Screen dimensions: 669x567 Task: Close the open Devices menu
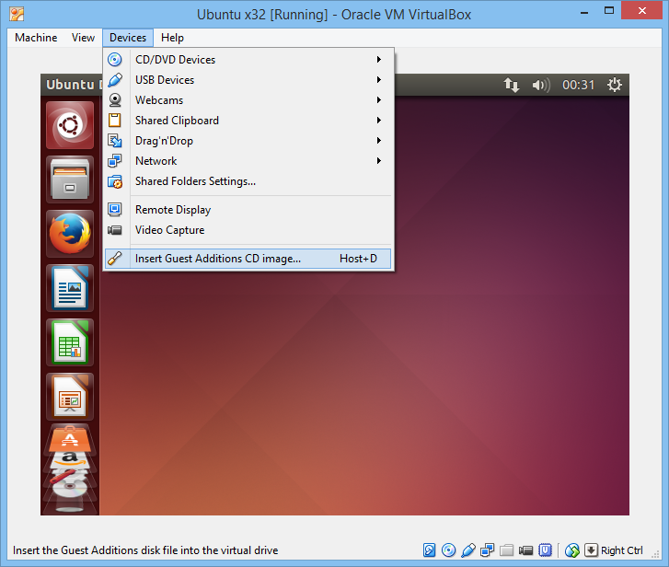point(128,38)
